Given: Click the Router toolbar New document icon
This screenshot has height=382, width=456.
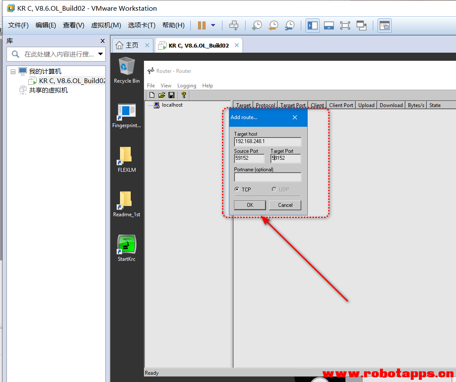Looking at the screenshot, I should (x=152, y=95).
